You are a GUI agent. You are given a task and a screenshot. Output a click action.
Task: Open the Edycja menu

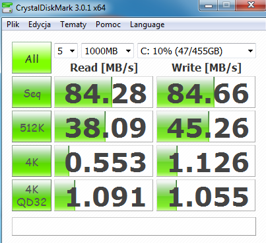[40, 24]
